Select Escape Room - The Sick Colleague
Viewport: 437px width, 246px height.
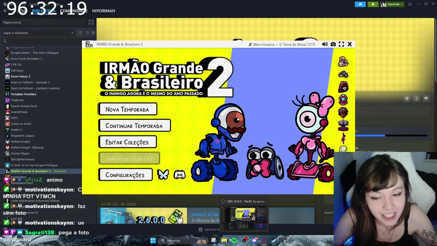coord(34,53)
